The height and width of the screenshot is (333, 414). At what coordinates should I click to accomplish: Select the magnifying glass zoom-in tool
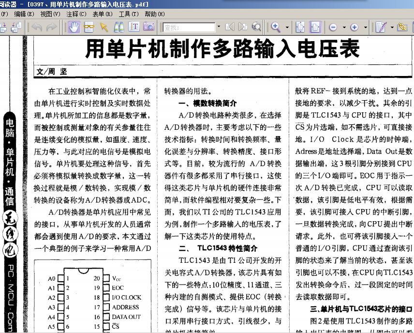[276, 27]
